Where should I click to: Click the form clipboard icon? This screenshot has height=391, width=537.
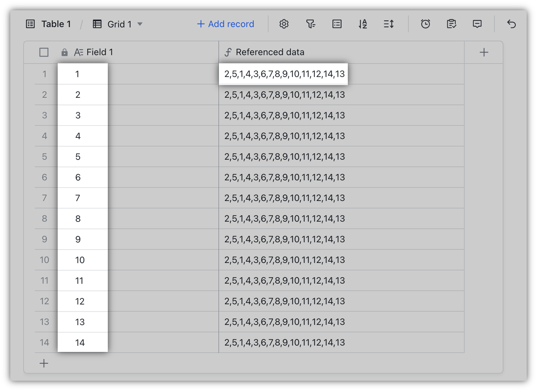[x=451, y=24]
